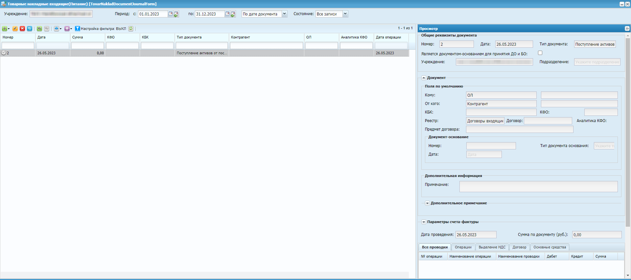Minimize the Товарные накладные window
Image resolution: width=631 pixels, height=280 pixels.
tap(622, 4)
